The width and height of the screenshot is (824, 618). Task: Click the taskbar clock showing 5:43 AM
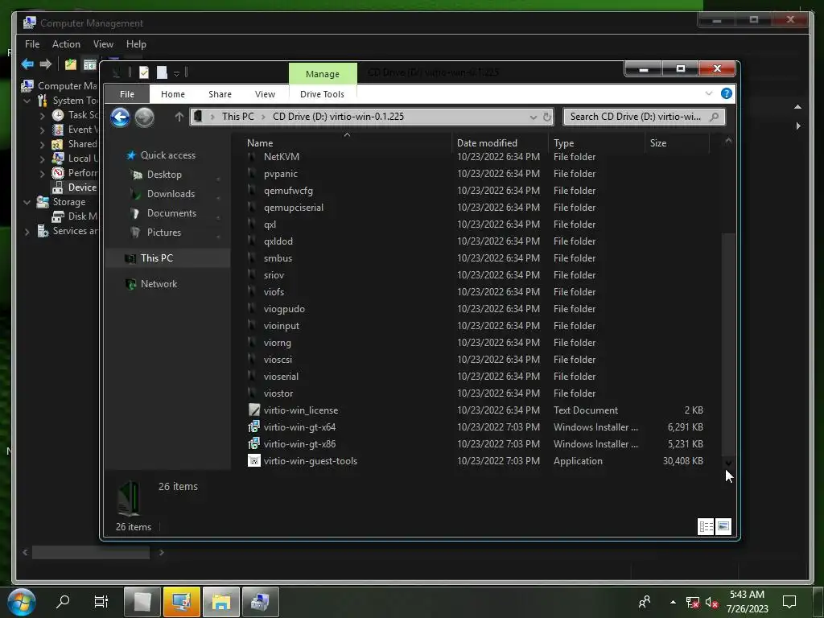pyautogui.click(x=748, y=602)
